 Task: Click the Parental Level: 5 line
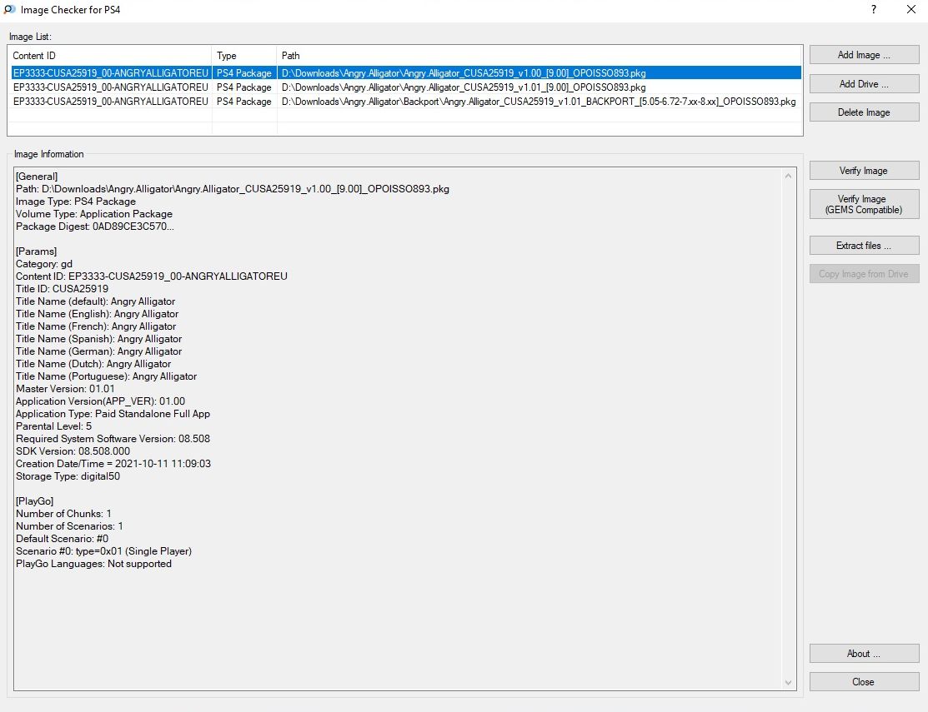coord(54,426)
